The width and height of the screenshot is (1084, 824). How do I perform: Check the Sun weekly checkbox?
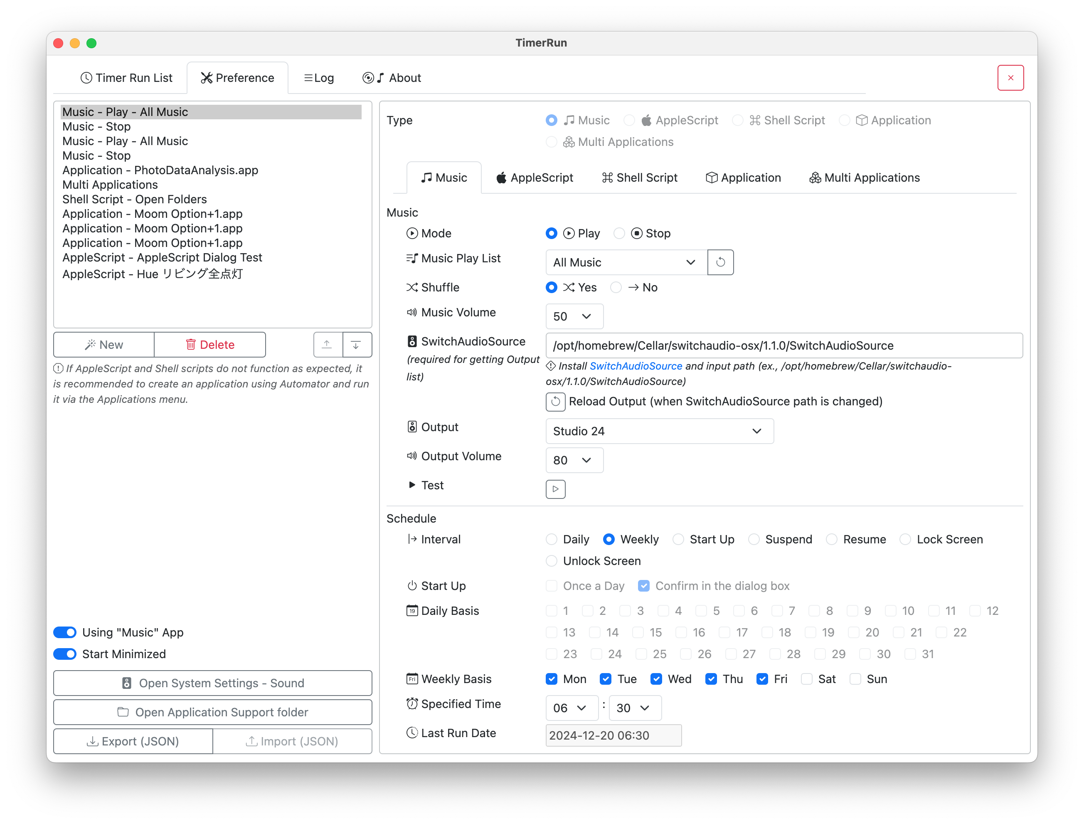[855, 679]
